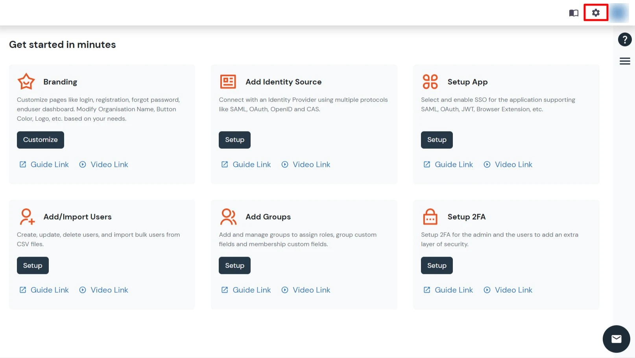Open the Video Link for Setup App
Viewport: 635px width, 358px height.
click(508, 164)
